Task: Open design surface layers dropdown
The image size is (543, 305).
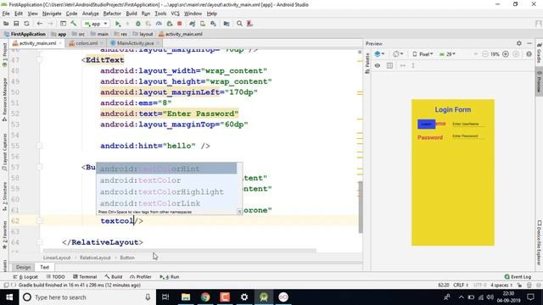Action: (379, 54)
